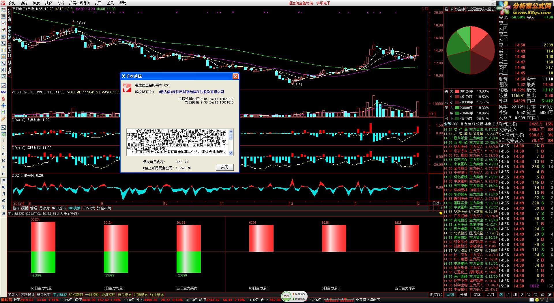The height and width of the screenshot is (303, 554).
Task: Open the intraday line chart icon
Action: pyautogui.click(x=3, y=23)
